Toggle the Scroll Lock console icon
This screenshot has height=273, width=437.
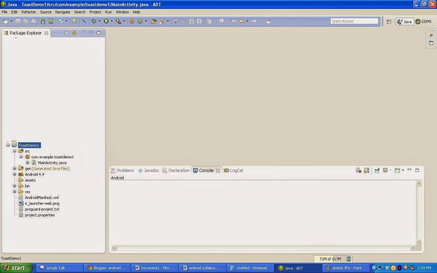click(366, 170)
